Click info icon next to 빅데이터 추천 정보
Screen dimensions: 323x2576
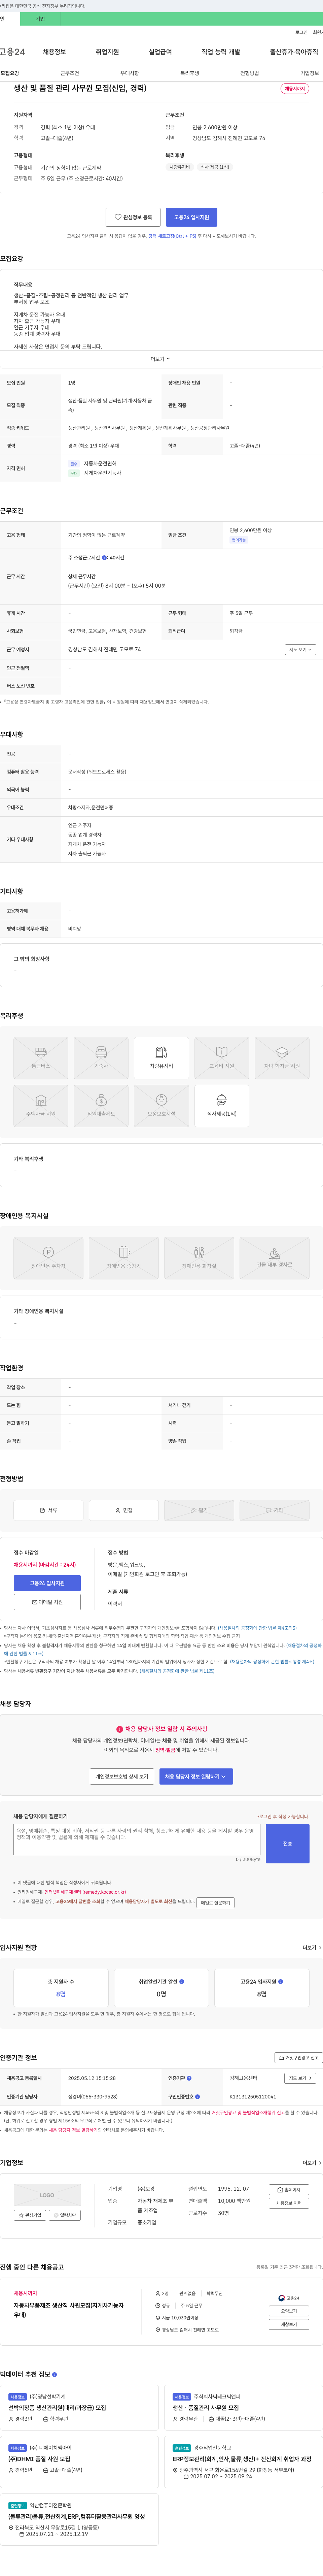54,2374
